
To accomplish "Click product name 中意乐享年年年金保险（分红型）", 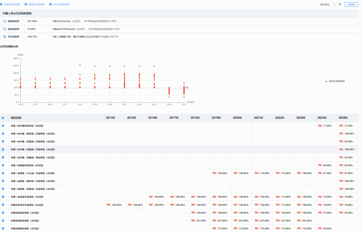I will coord(27,205).
